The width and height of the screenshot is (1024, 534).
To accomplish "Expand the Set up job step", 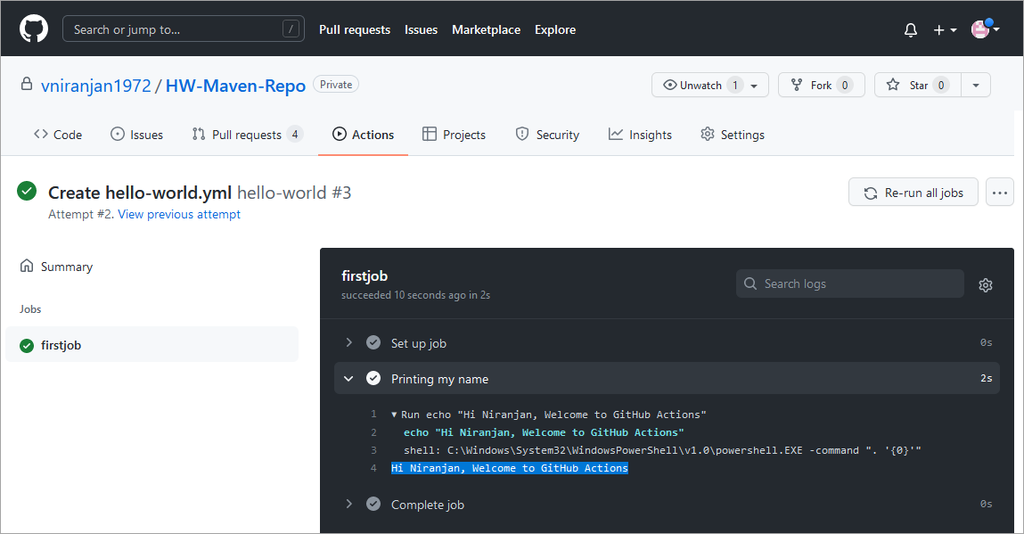I will [348, 343].
